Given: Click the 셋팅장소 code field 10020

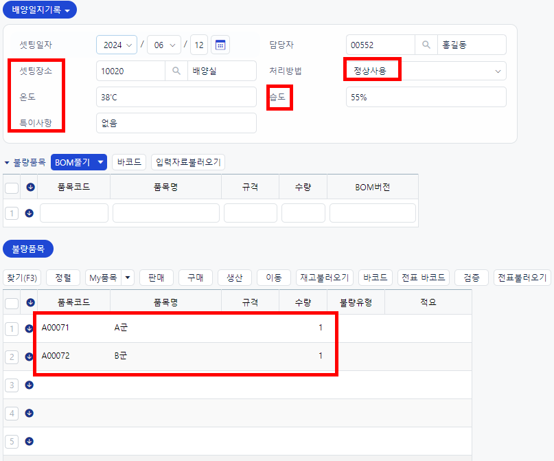Looking at the screenshot, I should (130, 71).
